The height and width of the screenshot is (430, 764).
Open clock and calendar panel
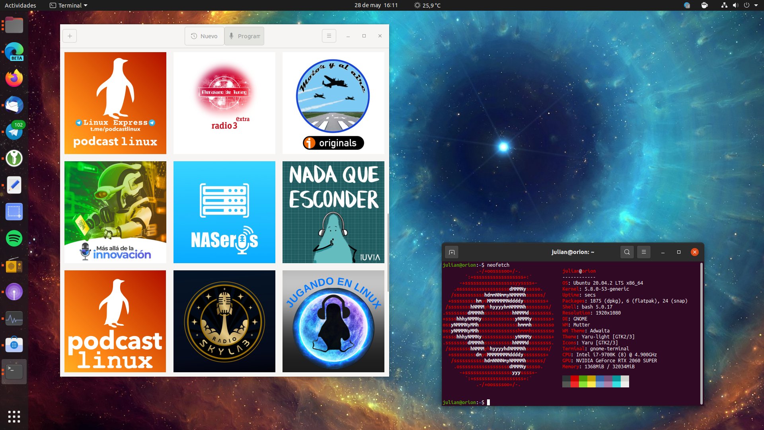376,5
